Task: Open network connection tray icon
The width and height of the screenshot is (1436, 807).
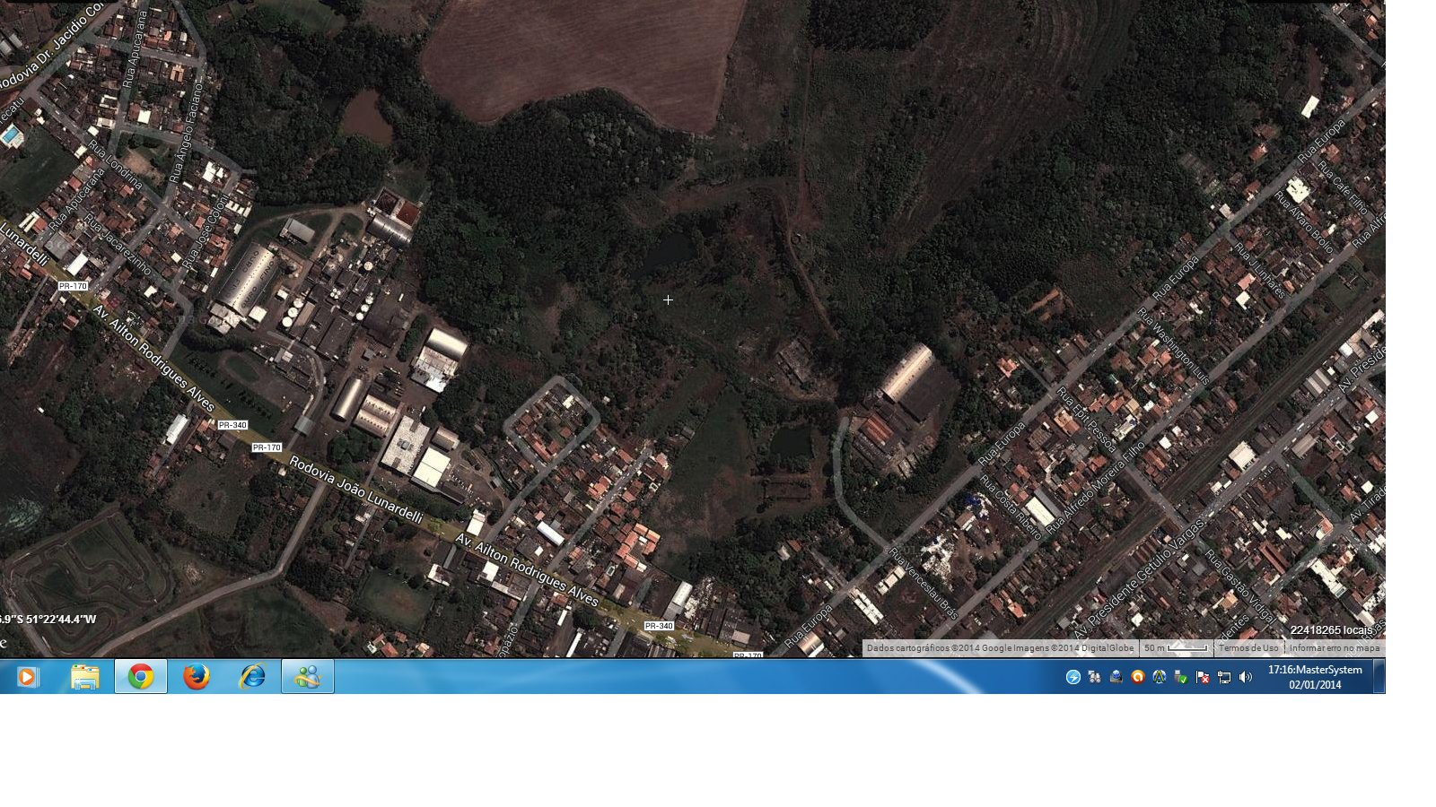Action: pos(1224,677)
